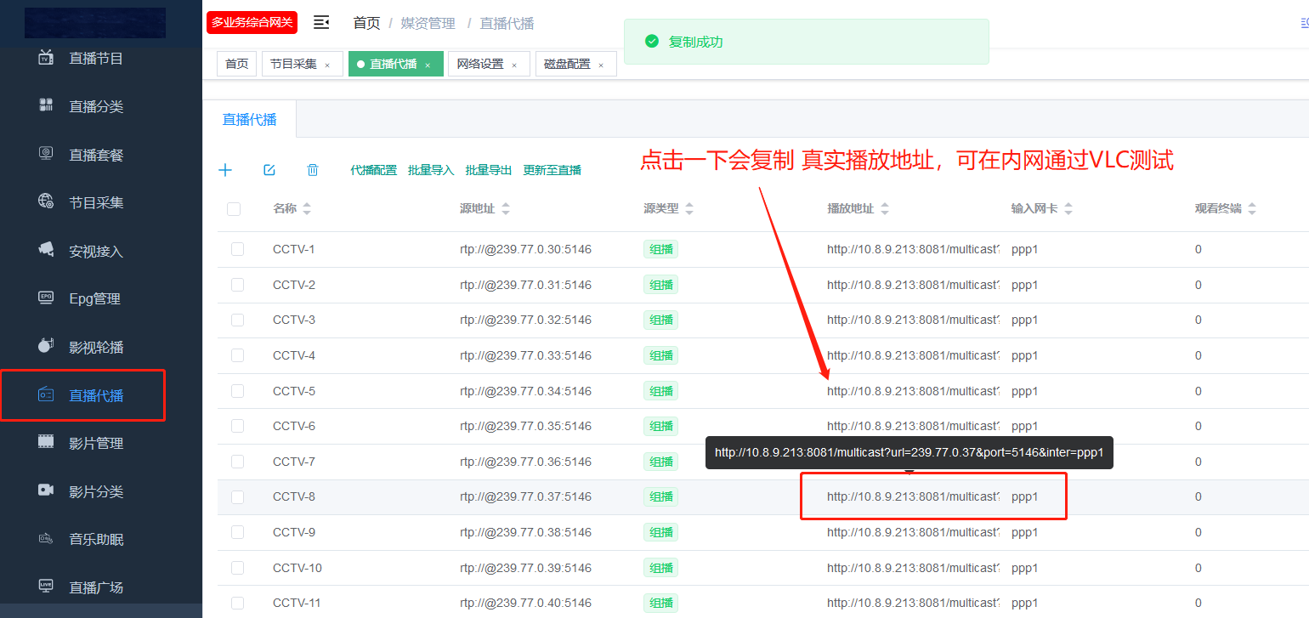Sort by 观看终端 column sort arrows

click(x=1251, y=209)
